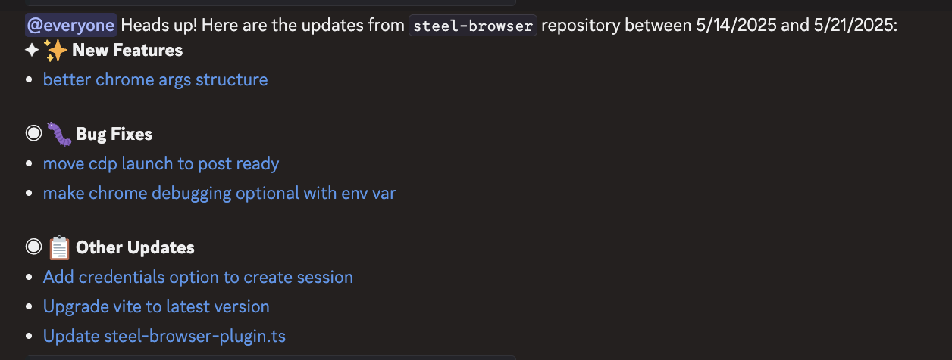952x360 pixels.
Task: Open Add credentials option to create session link
Action: tap(198, 277)
